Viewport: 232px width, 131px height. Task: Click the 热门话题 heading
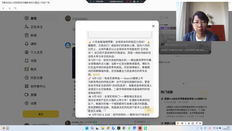point(167,92)
